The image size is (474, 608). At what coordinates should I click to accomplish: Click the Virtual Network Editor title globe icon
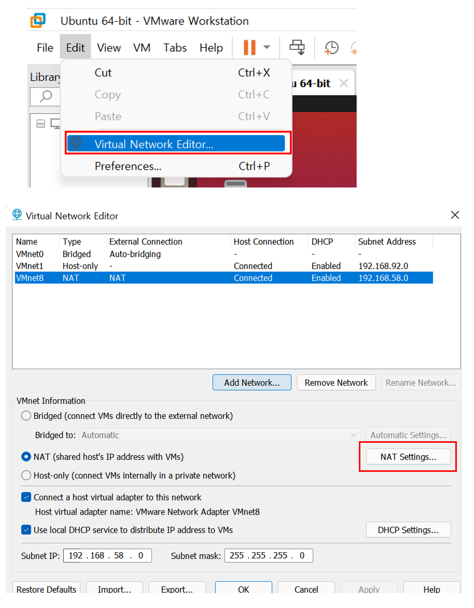click(17, 214)
